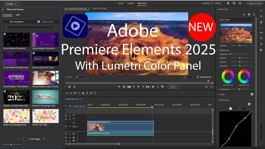The width and height of the screenshot is (265, 149).
Task: Collapse the Adjustments section
Action: click(x=218, y=50)
